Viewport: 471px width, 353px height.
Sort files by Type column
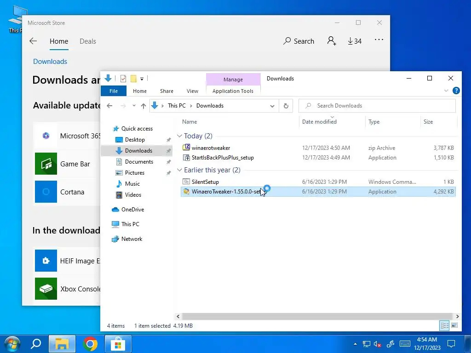click(x=374, y=121)
